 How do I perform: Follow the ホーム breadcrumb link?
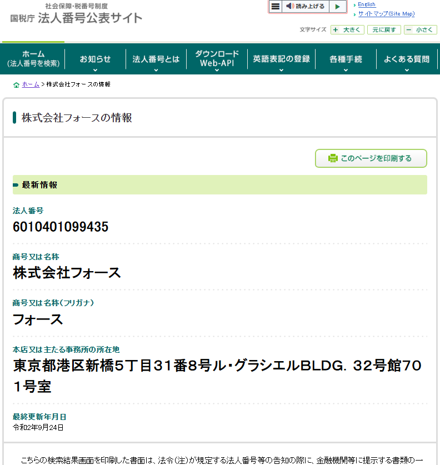(31, 84)
